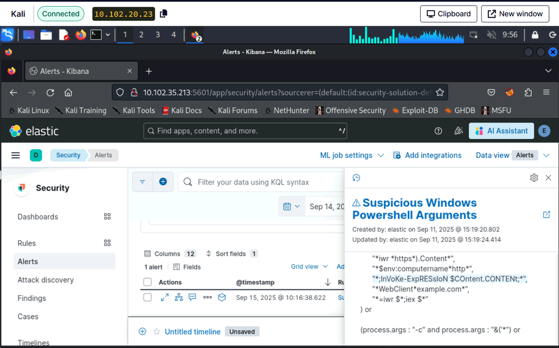
Task: Expand the ML job settings dropdown
Action: (x=352, y=156)
